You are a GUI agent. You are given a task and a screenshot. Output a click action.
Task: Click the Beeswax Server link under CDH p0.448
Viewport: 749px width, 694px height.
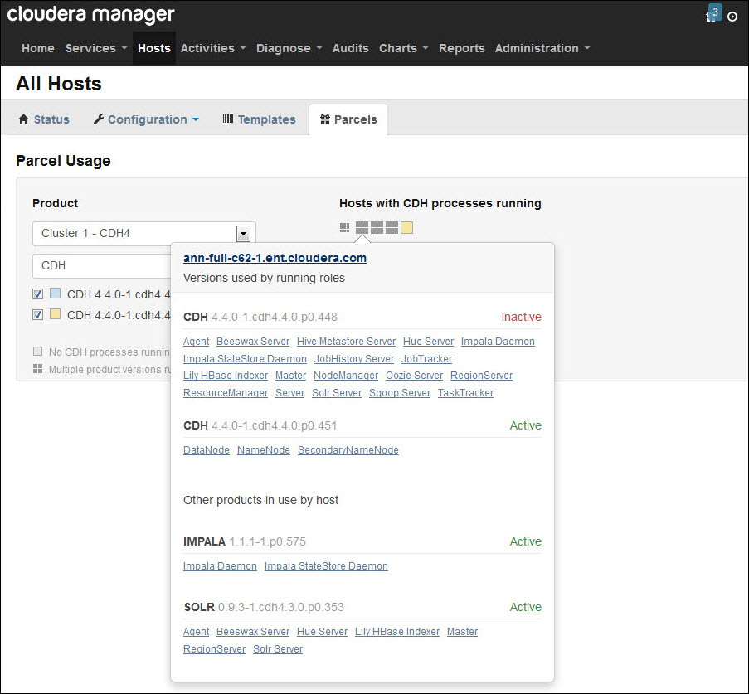pos(253,342)
